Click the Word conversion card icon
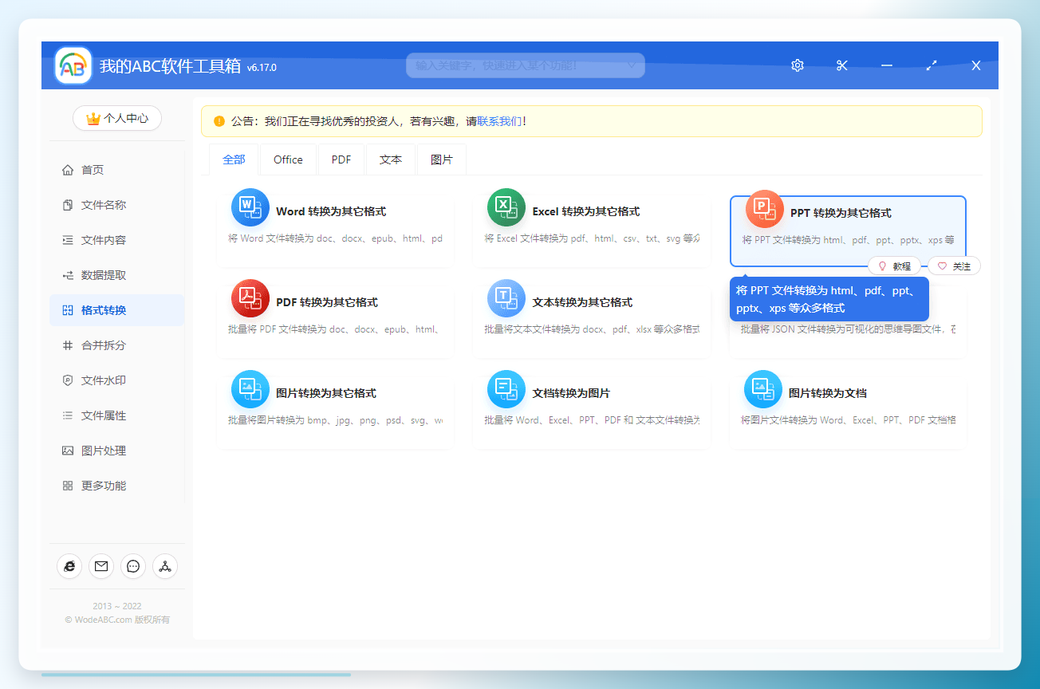The width and height of the screenshot is (1040, 689). tap(250, 207)
